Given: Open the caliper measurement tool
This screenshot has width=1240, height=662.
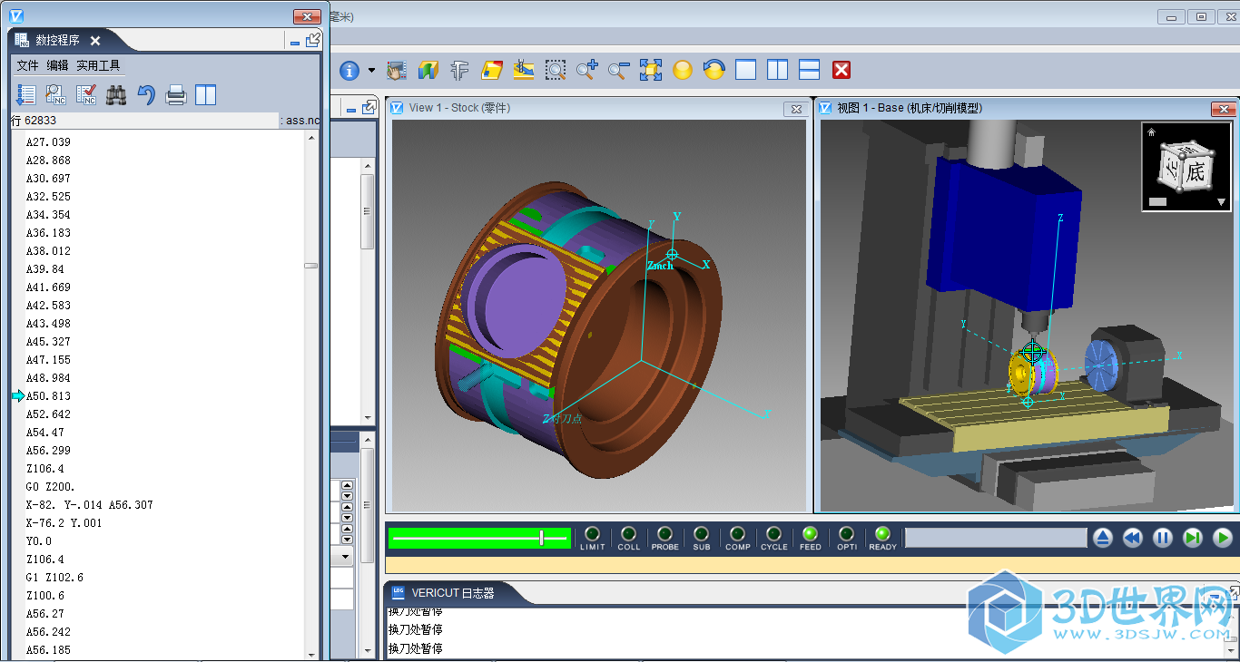Looking at the screenshot, I should point(460,70).
